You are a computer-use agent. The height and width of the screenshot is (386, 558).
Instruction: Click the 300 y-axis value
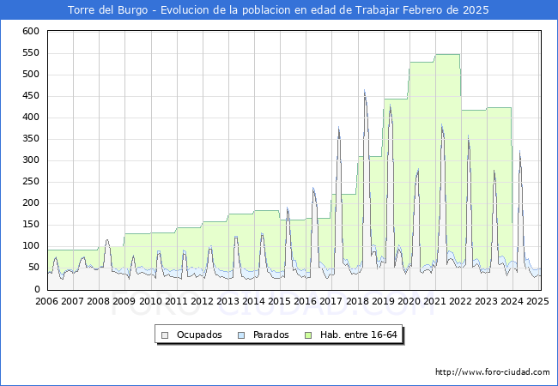pyautogui.click(x=31, y=160)
